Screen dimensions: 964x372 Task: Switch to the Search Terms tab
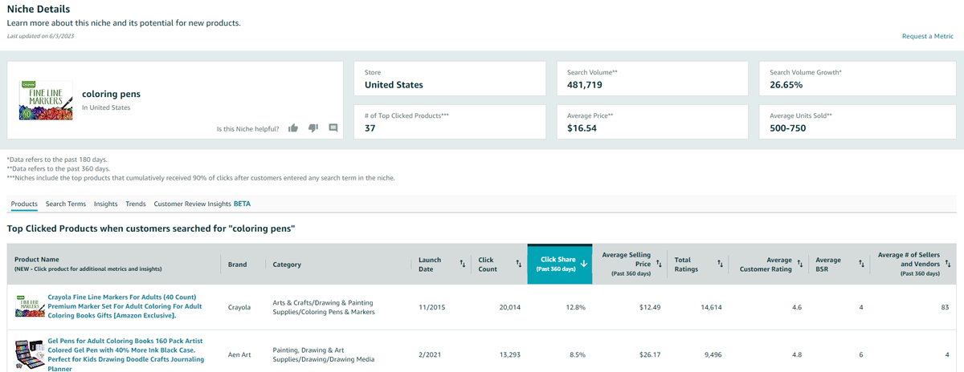(x=66, y=204)
